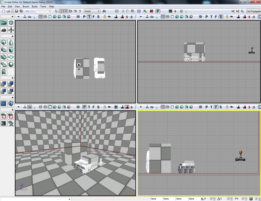Enable Top view in top-left viewport
261x201 pixels.
(89, 17)
